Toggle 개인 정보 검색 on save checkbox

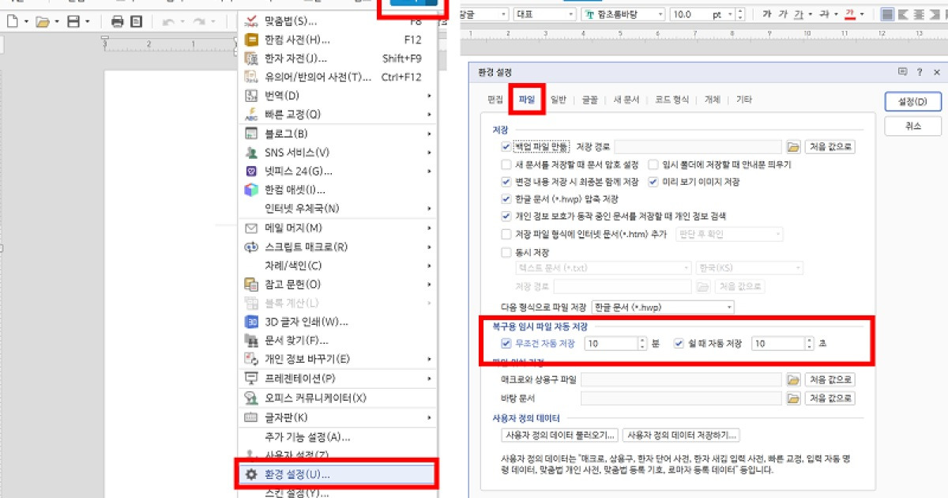point(506,217)
